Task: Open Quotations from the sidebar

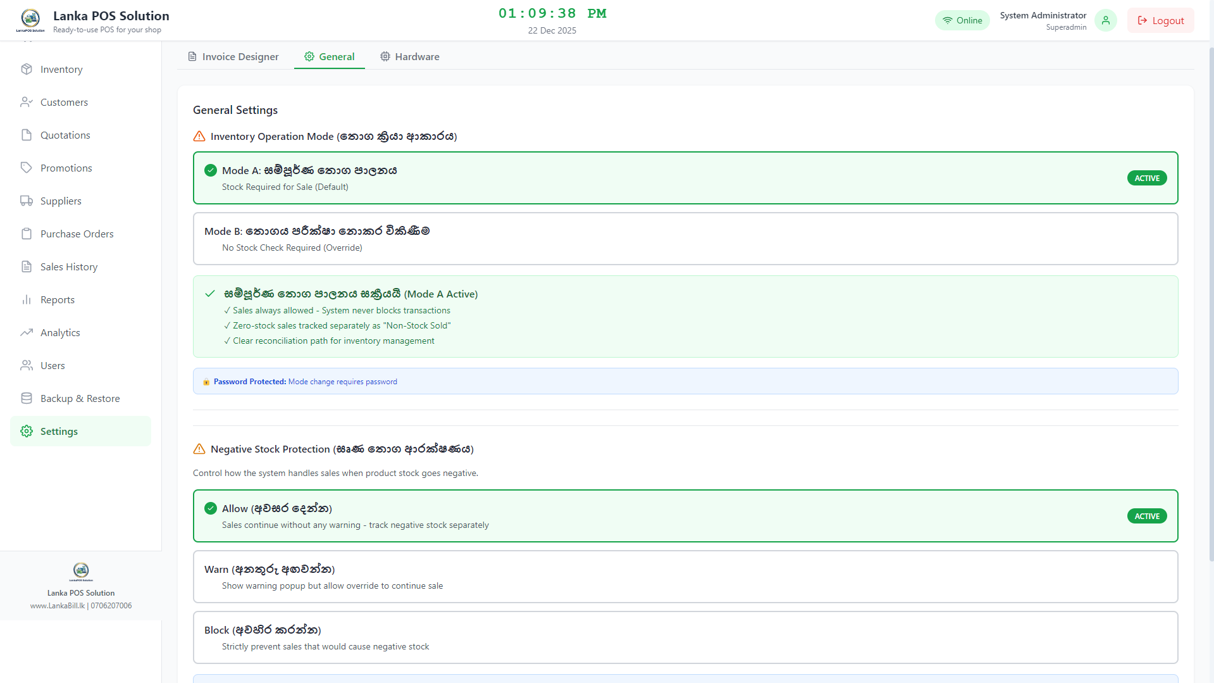Action: (x=65, y=135)
